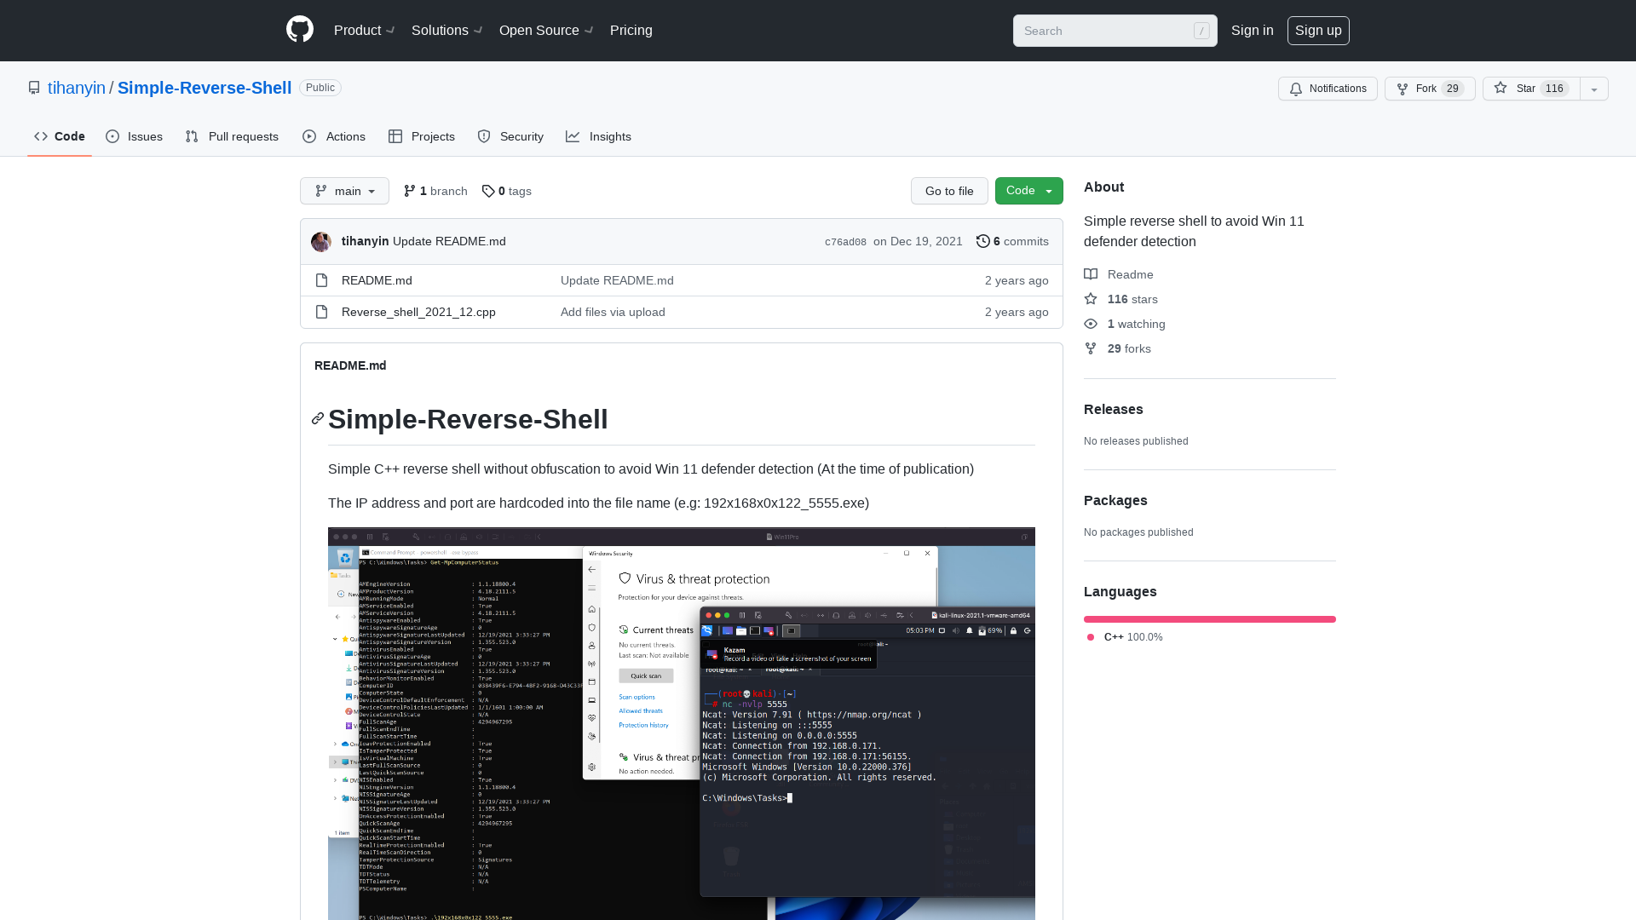The width and height of the screenshot is (1636, 920).
Task: Switch to the Projects tab
Action: [x=422, y=136]
